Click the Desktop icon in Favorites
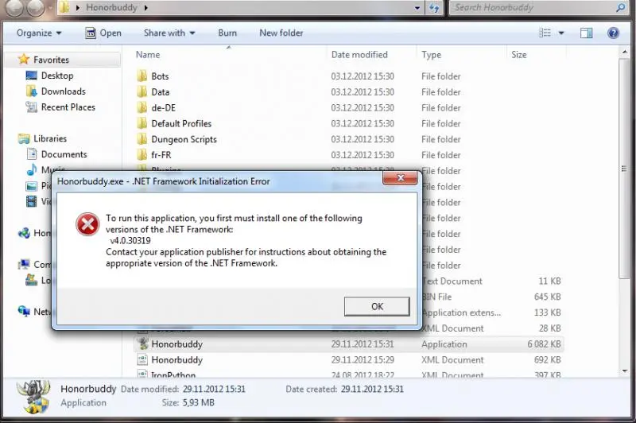This screenshot has width=636, height=423. [31, 76]
